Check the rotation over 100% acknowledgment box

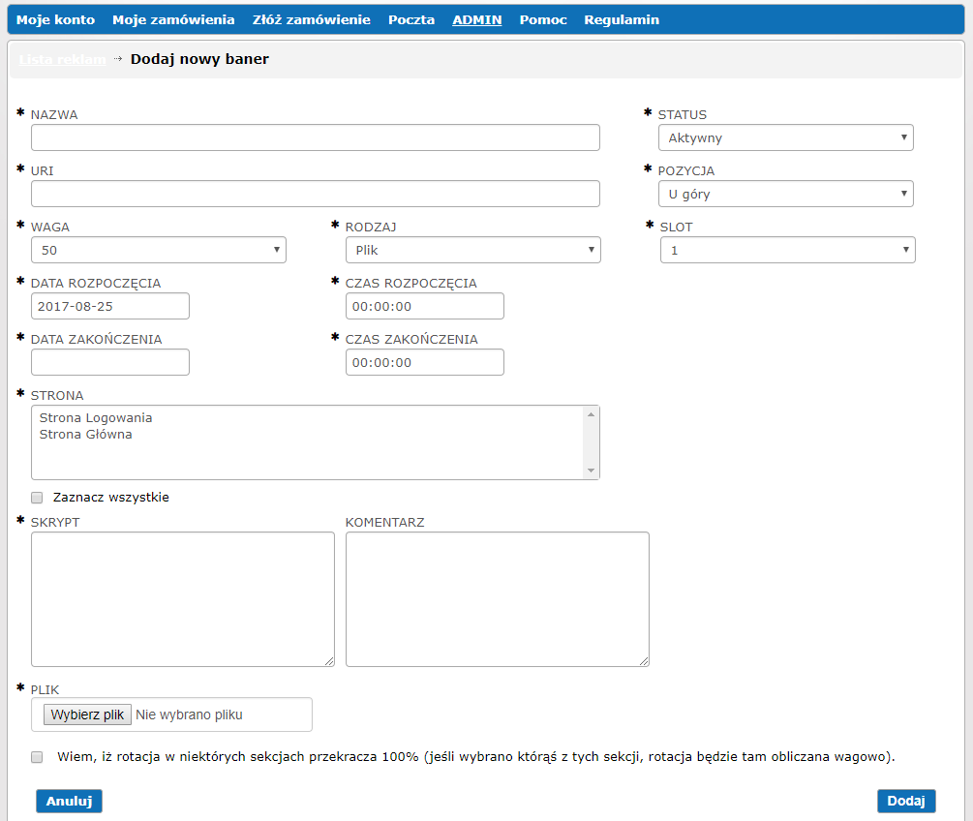point(38,757)
